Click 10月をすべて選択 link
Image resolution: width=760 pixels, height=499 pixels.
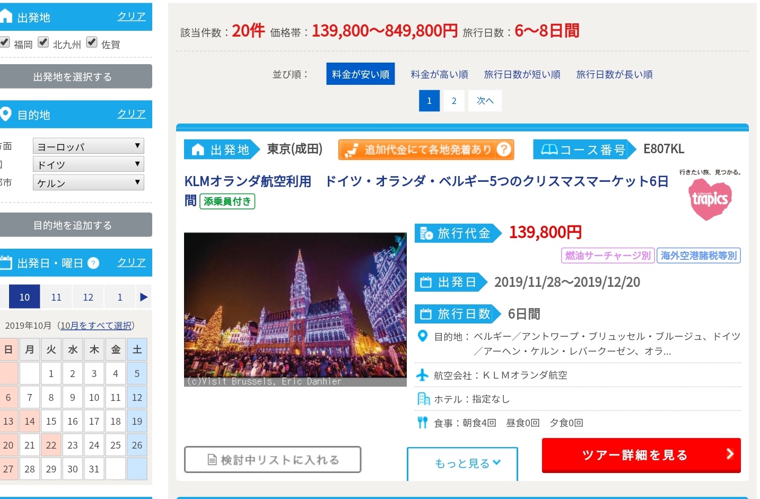(x=96, y=326)
